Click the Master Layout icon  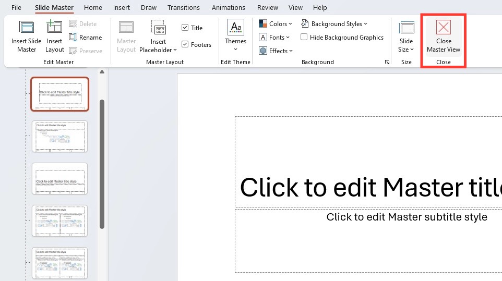point(126,27)
